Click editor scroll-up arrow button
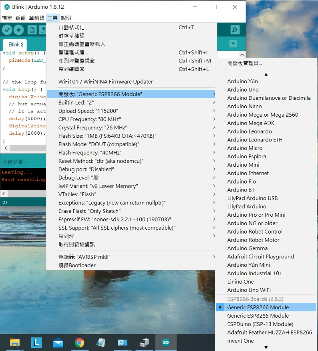The width and height of the screenshot is (318, 351). [242, 54]
